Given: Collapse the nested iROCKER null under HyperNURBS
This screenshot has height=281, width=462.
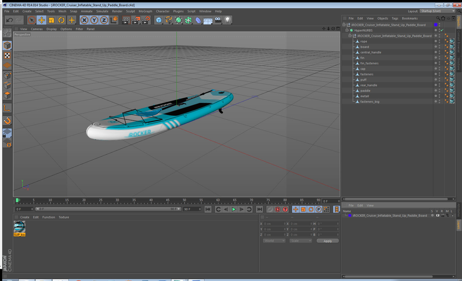Looking at the screenshot, I should coord(350,36).
